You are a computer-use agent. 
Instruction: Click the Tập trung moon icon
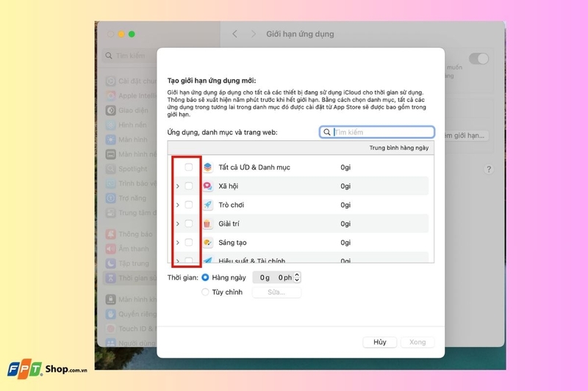click(111, 263)
